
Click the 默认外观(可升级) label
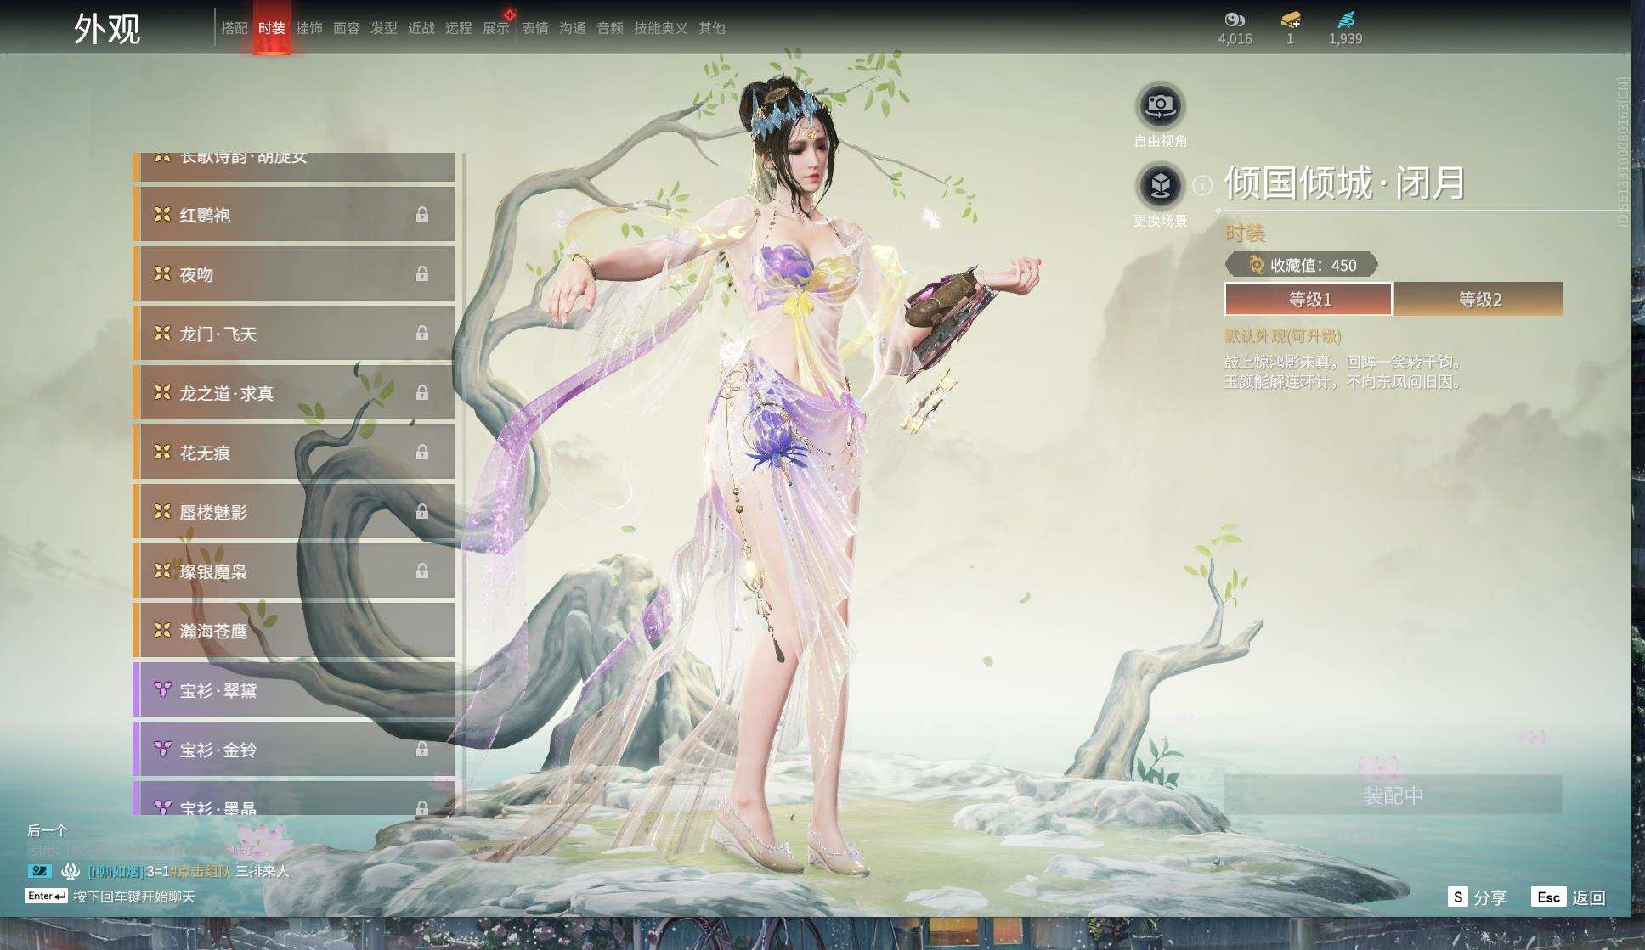point(1283,336)
